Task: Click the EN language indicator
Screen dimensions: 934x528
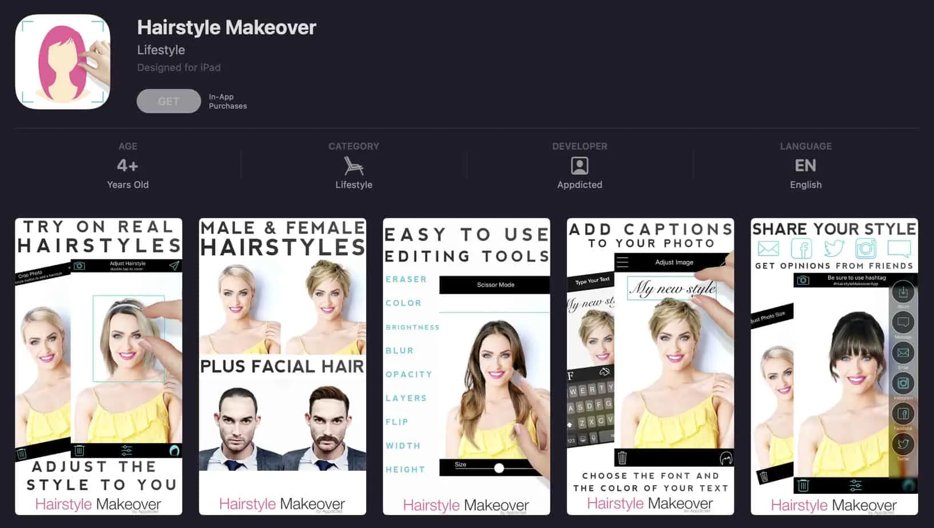Action: 805,166
